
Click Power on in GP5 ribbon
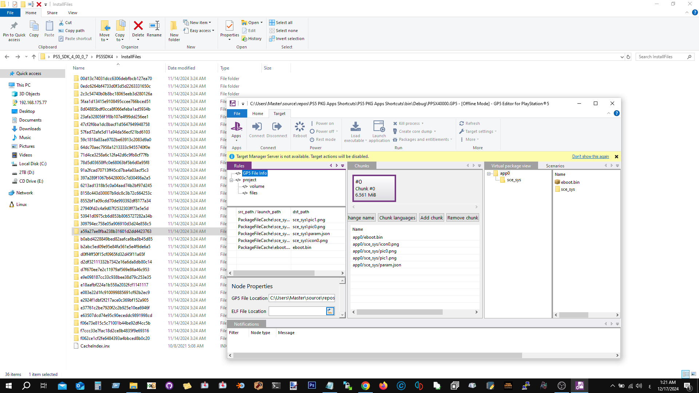[322, 123]
